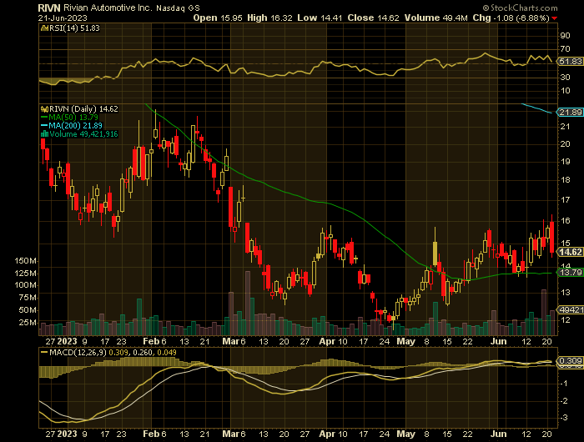Select the green MA(50) legend line marker
Image resolution: width=584 pixels, height=442 pixels.
click(44, 118)
